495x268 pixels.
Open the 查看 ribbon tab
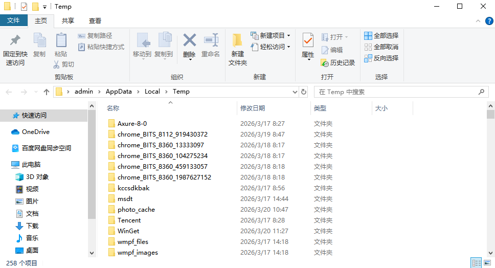tap(95, 20)
